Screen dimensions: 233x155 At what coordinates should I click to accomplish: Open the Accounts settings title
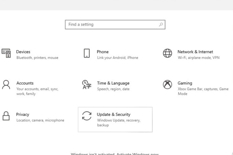[25, 83]
